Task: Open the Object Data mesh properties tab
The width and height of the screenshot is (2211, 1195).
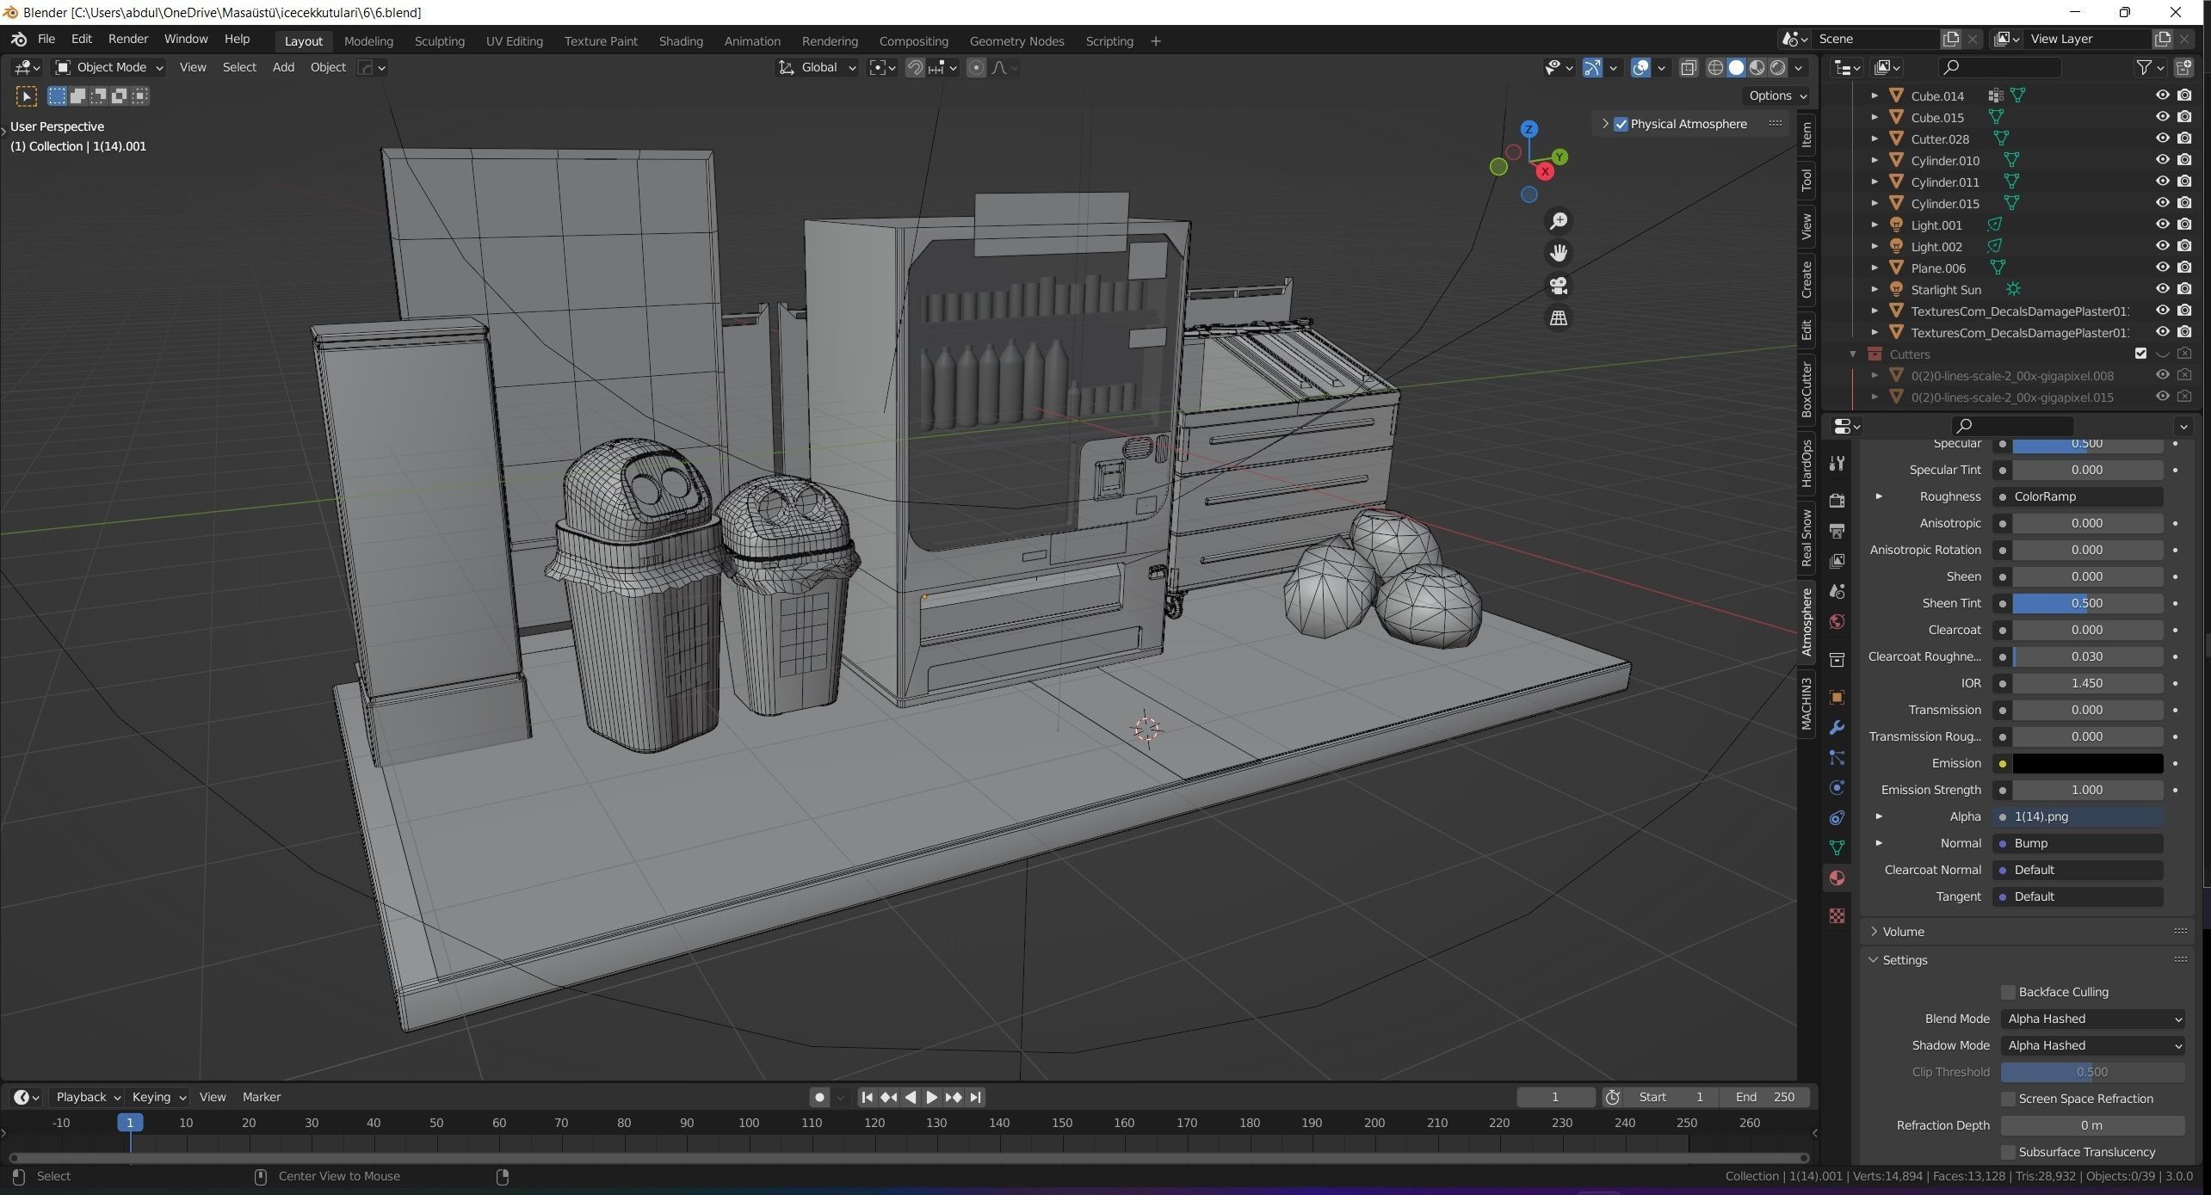Action: tap(1837, 847)
